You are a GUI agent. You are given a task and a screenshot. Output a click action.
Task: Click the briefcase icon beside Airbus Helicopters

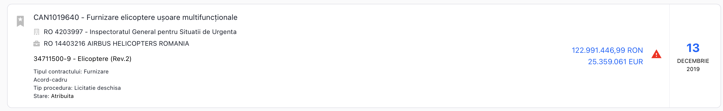[37, 44]
